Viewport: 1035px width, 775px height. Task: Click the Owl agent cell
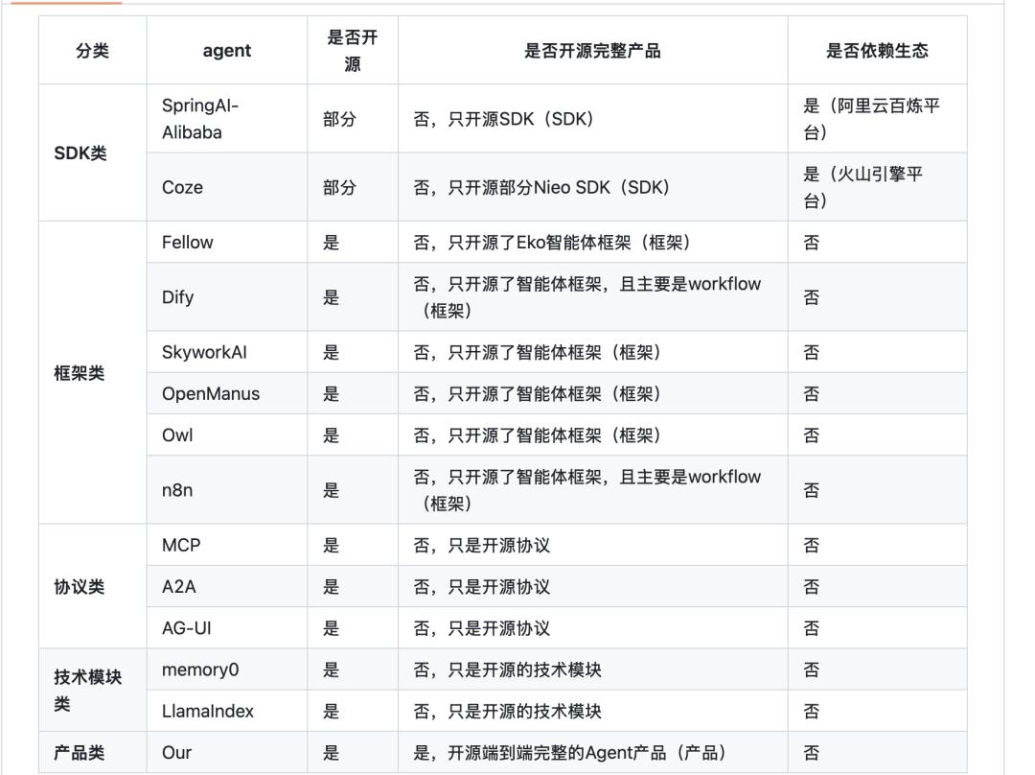[x=226, y=434]
